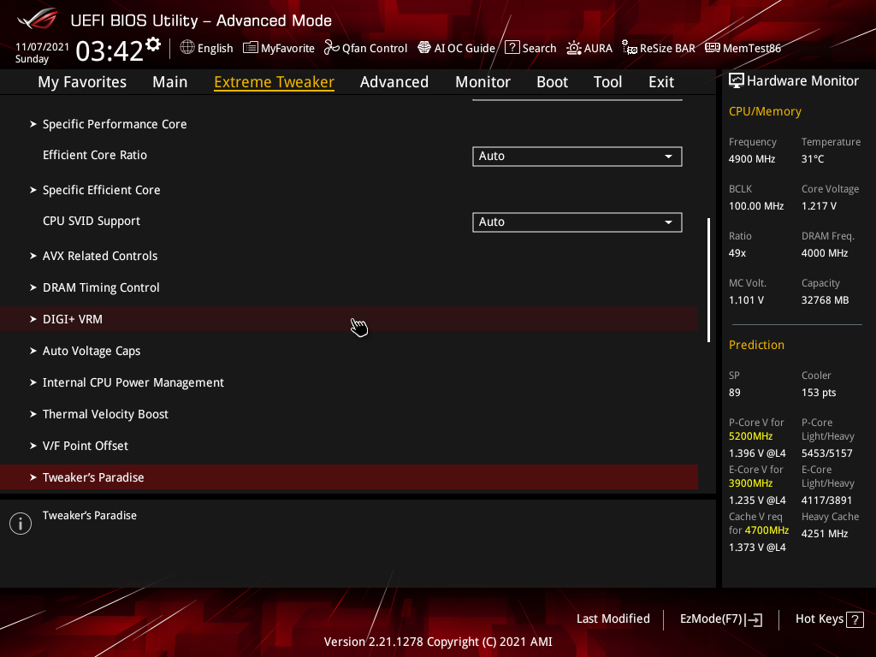Click the 4700MHz cache prediction
The image size is (876, 657).
point(766,530)
